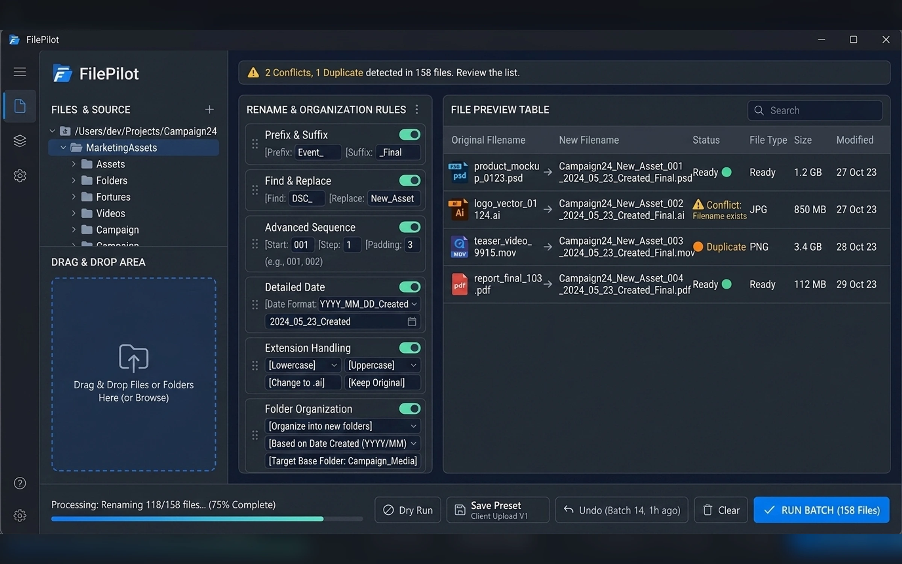Open the layers stack icon in the sidebar

click(20, 141)
